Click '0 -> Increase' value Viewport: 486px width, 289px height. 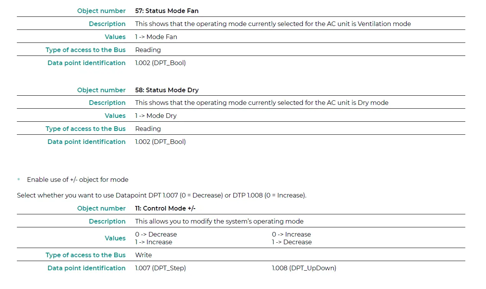291,234
